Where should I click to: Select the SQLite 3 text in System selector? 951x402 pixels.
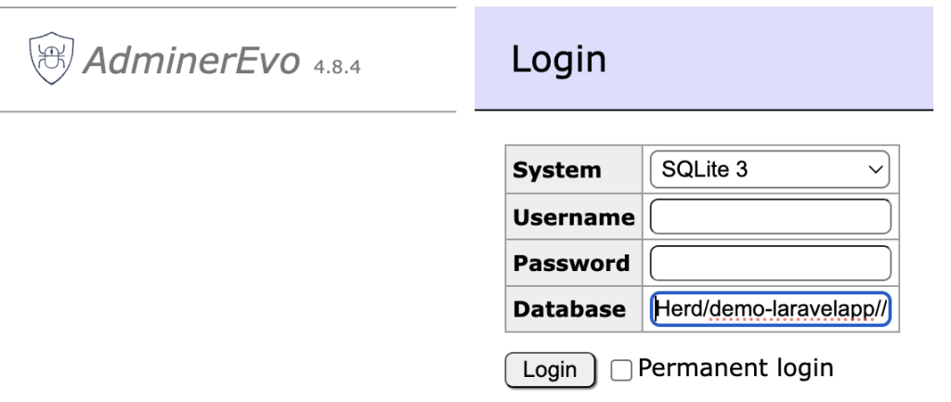pyautogui.click(x=704, y=170)
